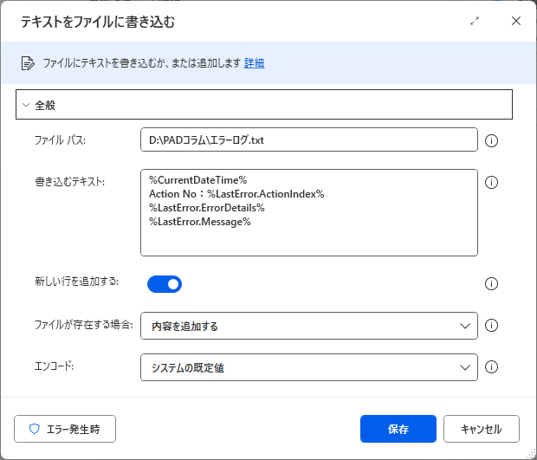Click the write-text-to-file action icon
Image resolution: width=537 pixels, height=460 pixels.
(28, 63)
